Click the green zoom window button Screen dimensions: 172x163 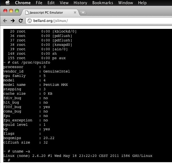(17, 11)
